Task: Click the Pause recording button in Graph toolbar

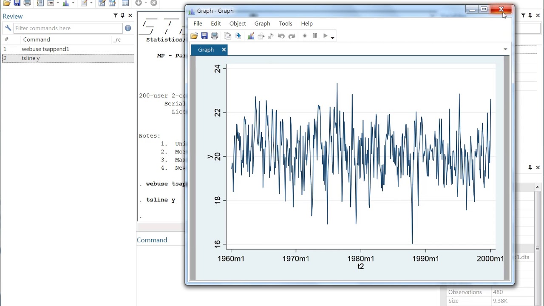Action: (315, 36)
